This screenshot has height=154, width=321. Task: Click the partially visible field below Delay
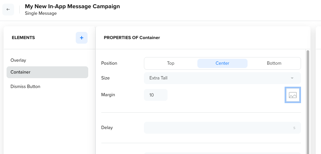[x=222, y=153]
